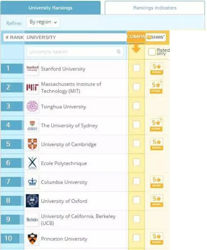Expand the Compare arrow column header
207x250 pixels.
pyautogui.click(x=136, y=48)
